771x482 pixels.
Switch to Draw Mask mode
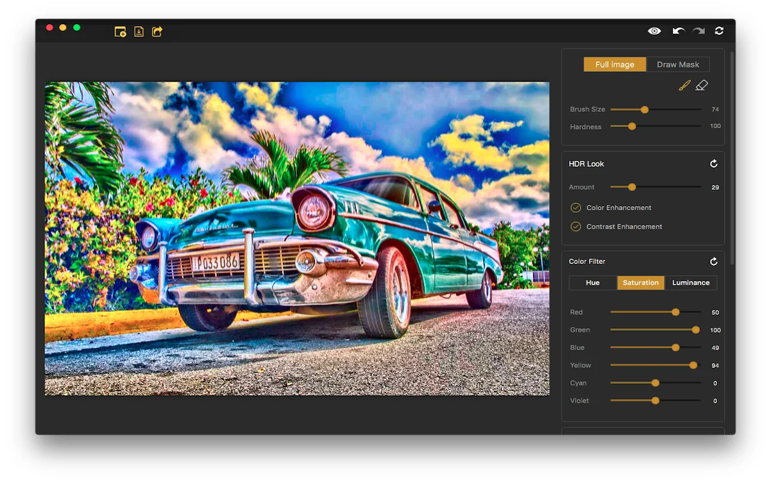[678, 64]
